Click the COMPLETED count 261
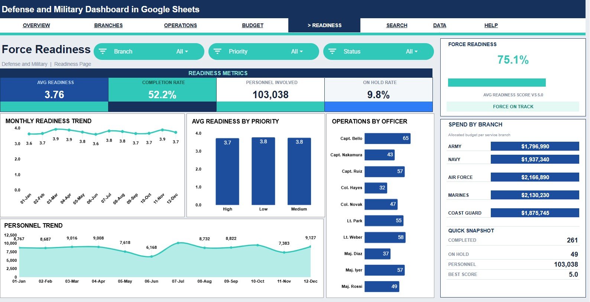 coord(572,240)
